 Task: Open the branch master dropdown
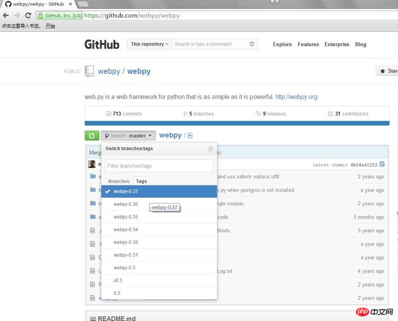coord(128,136)
